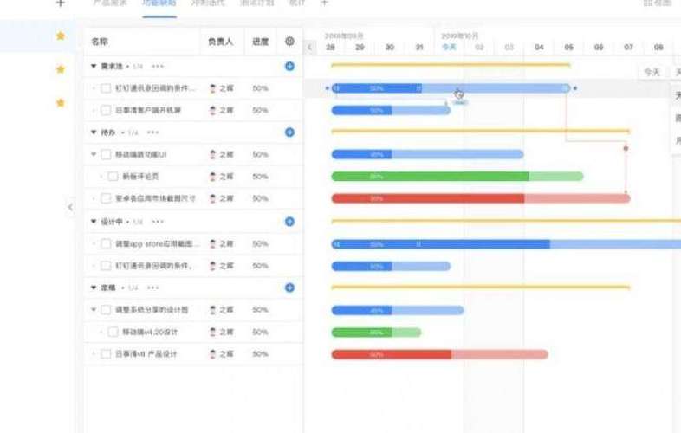Add a task to 需求池 group
681x433 pixels.
(x=289, y=66)
